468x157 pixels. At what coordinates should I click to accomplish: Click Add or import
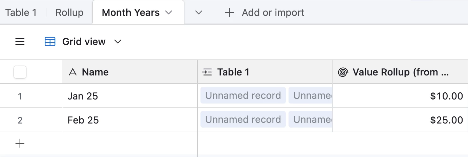click(x=273, y=13)
